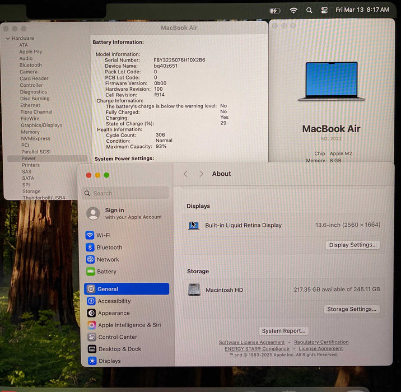Viewport: 401px width, 392px height.
Task: Select Printers in hardware list
Action: click(x=31, y=165)
